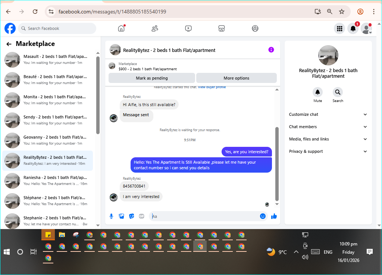This screenshot has width=382, height=275.
Task: Select the RealityBytez conversation in list
Action: [x=47, y=161]
